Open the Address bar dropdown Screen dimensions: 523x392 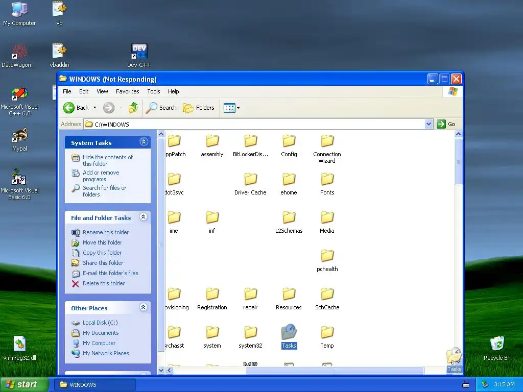coord(429,125)
